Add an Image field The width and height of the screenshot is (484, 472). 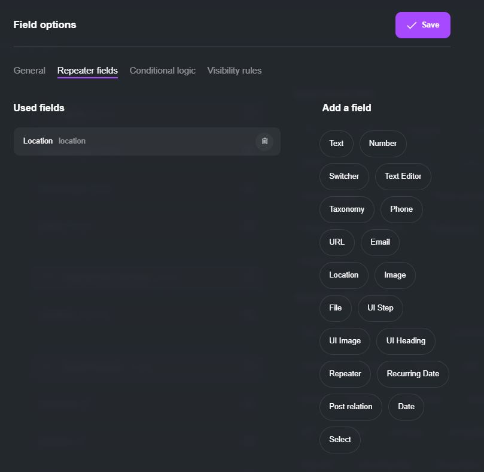point(394,275)
